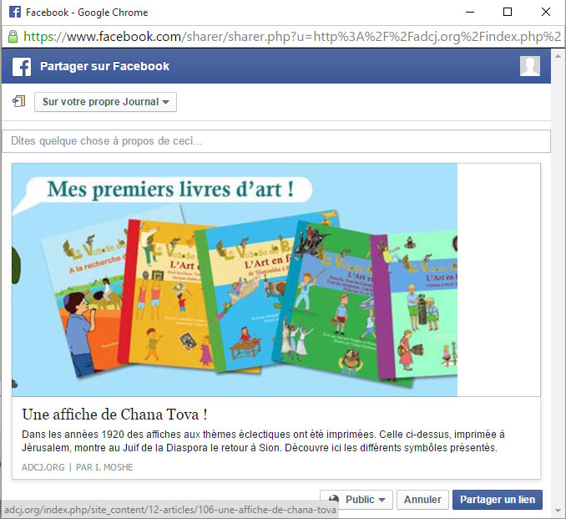Viewport: 566px width, 519px height.
Task: Click the scrollbar down arrow
Action: click(558, 511)
